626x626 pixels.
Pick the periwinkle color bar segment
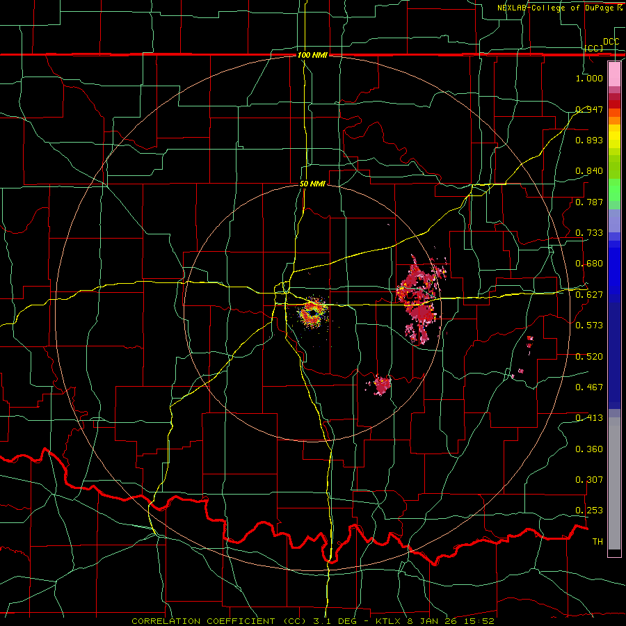614,220
